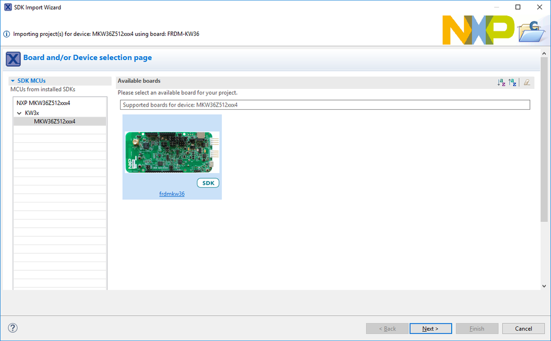Collapse the SDK MCUs section
551x341 pixels.
[x=13, y=81]
